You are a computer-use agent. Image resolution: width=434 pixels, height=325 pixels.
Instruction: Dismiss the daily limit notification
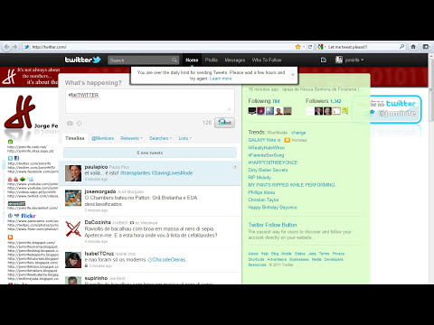click(x=292, y=74)
